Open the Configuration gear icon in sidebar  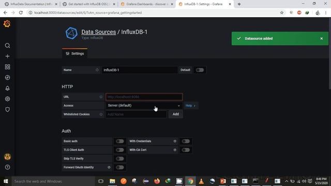point(7,99)
